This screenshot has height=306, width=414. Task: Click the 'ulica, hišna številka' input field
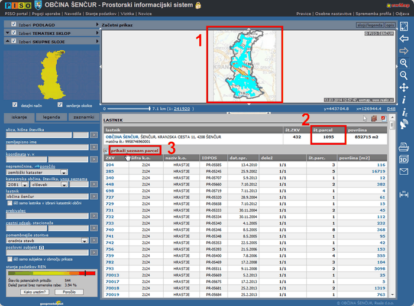tap(38, 135)
